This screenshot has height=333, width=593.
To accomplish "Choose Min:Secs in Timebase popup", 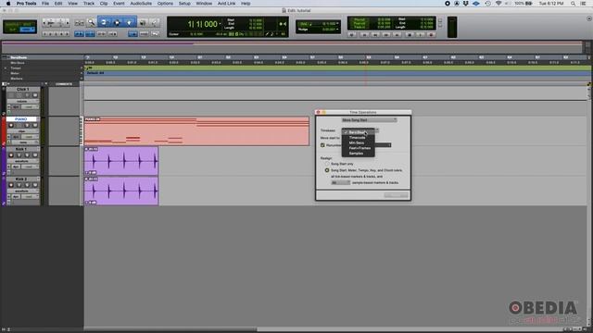I will pyautogui.click(x=359, y=143).
